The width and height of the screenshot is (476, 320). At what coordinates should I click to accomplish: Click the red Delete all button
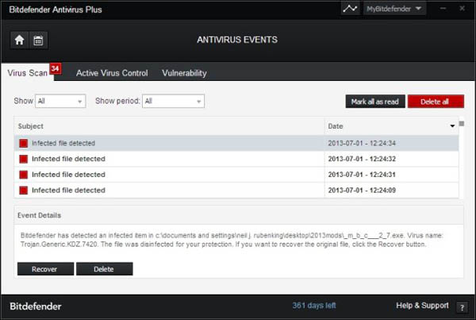436,102
